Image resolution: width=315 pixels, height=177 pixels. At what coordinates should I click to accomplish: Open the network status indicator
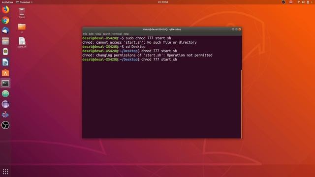299,2
